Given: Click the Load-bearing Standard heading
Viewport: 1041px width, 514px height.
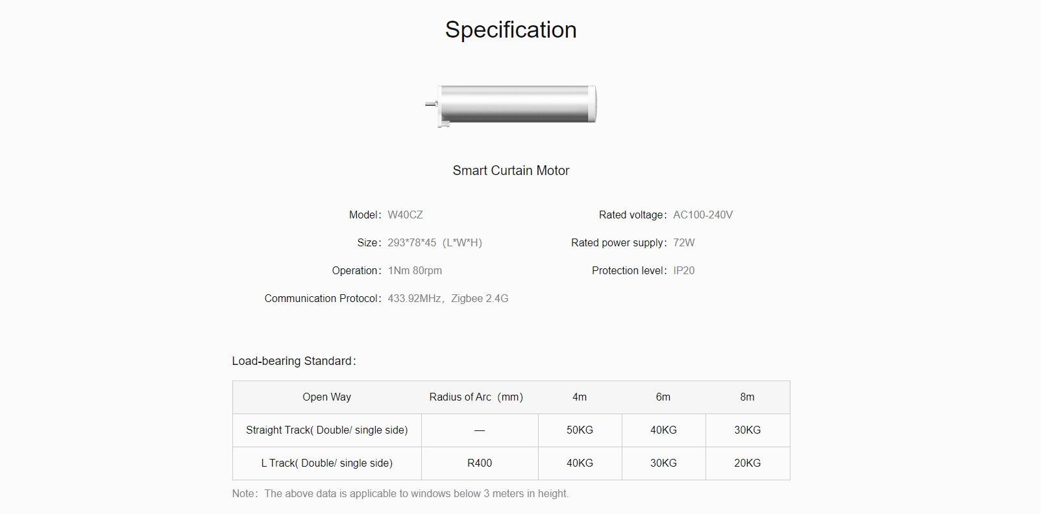Looking at the screenshot, I should (x=294, y=361).
